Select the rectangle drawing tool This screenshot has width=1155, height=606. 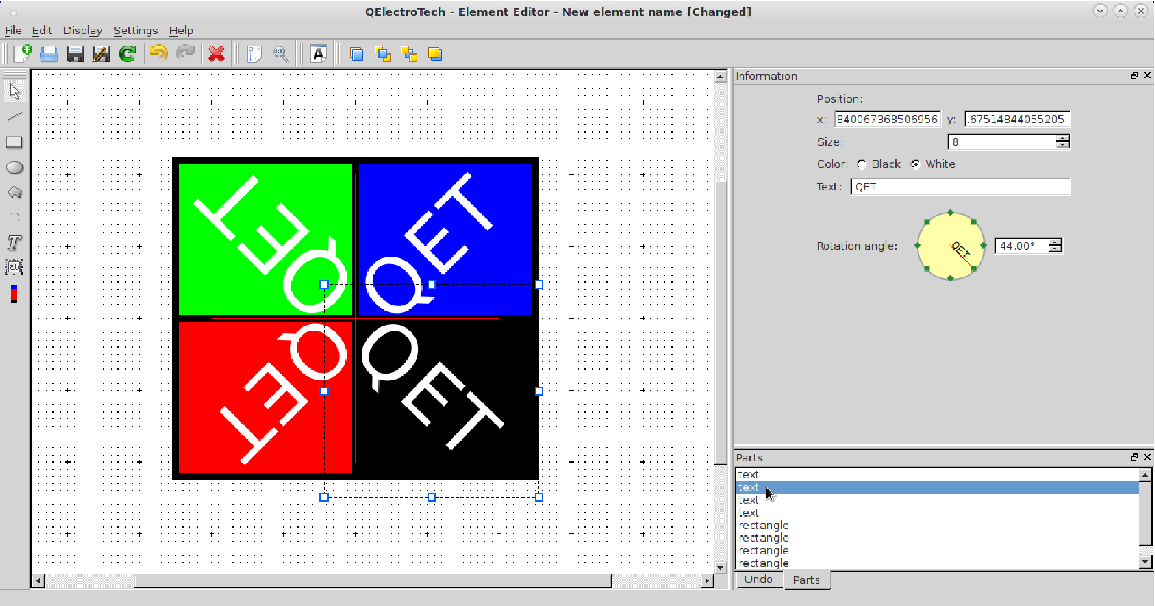14,142
